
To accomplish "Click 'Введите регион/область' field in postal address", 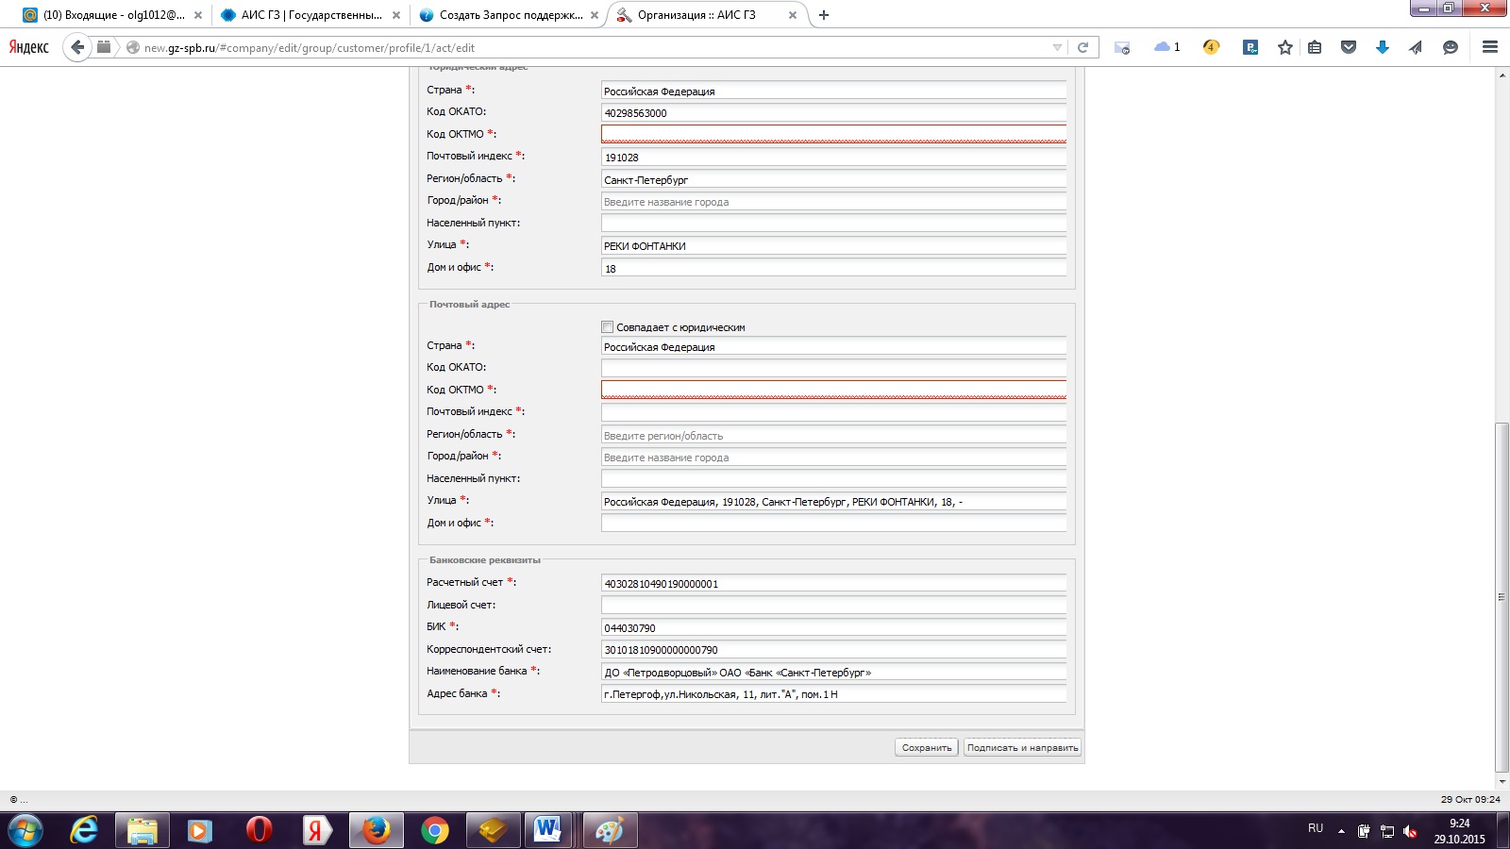I will pos(833,435).
